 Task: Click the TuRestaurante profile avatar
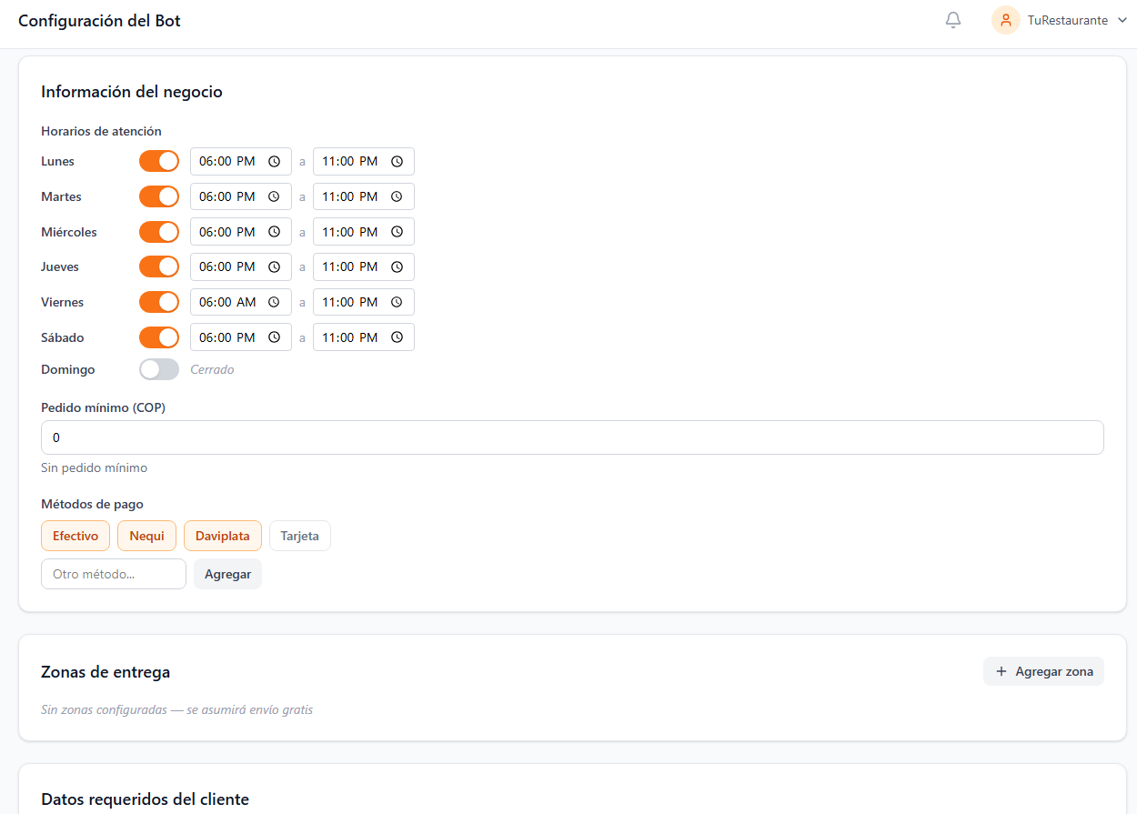click(x=1005, y=19)
